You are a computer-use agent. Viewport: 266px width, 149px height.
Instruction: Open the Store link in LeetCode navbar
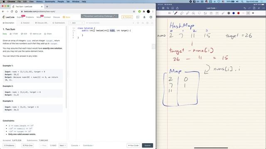[x=66, y=17]
